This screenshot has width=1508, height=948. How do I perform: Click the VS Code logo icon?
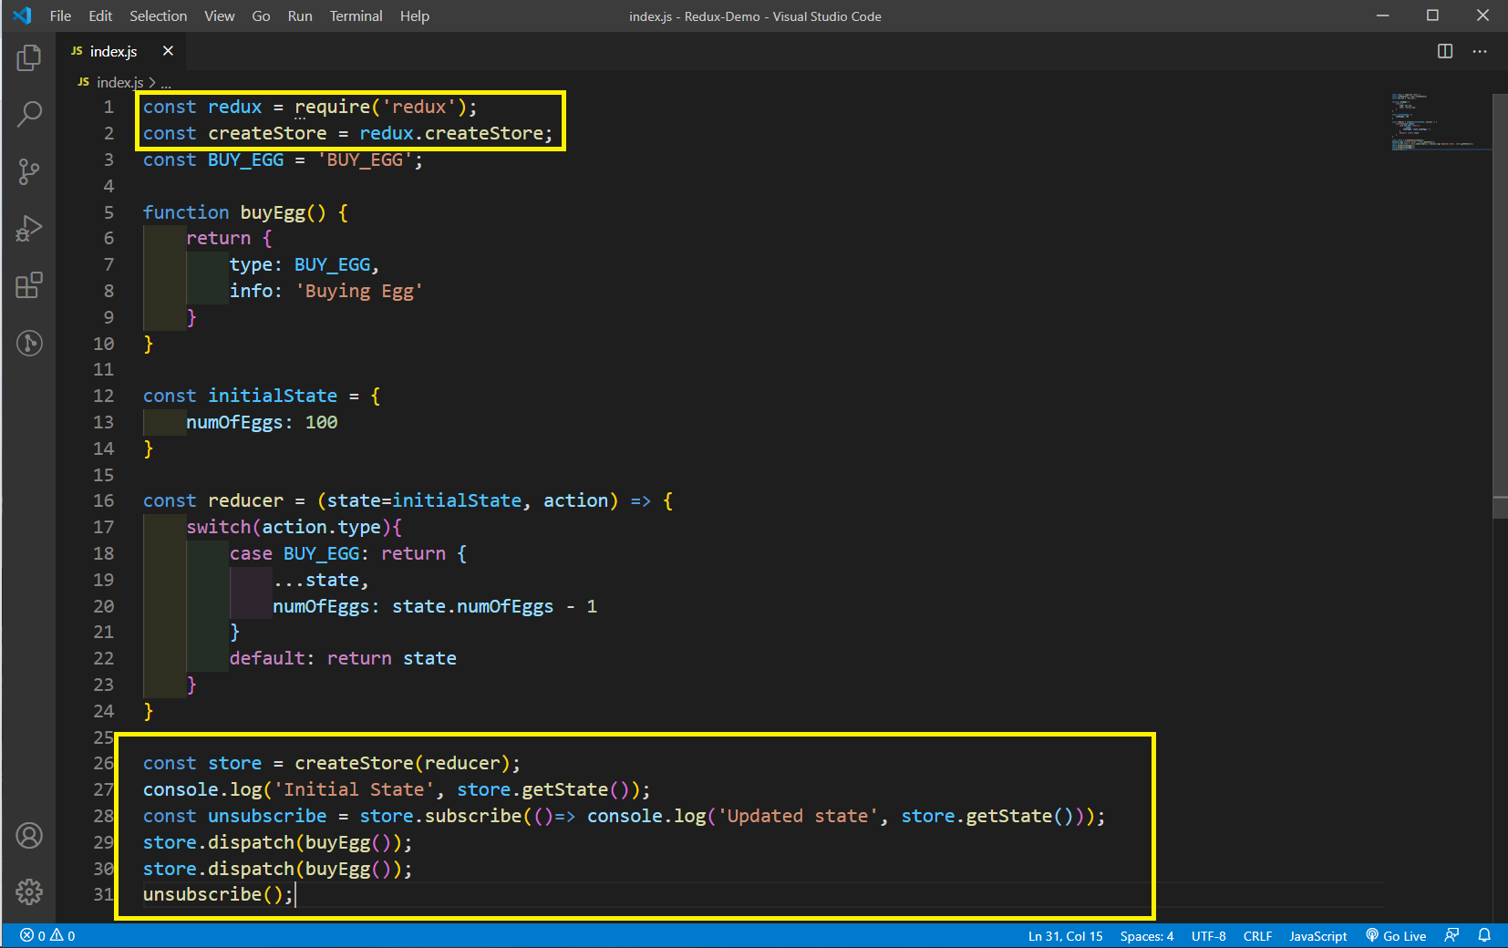(x=22, y=15)
